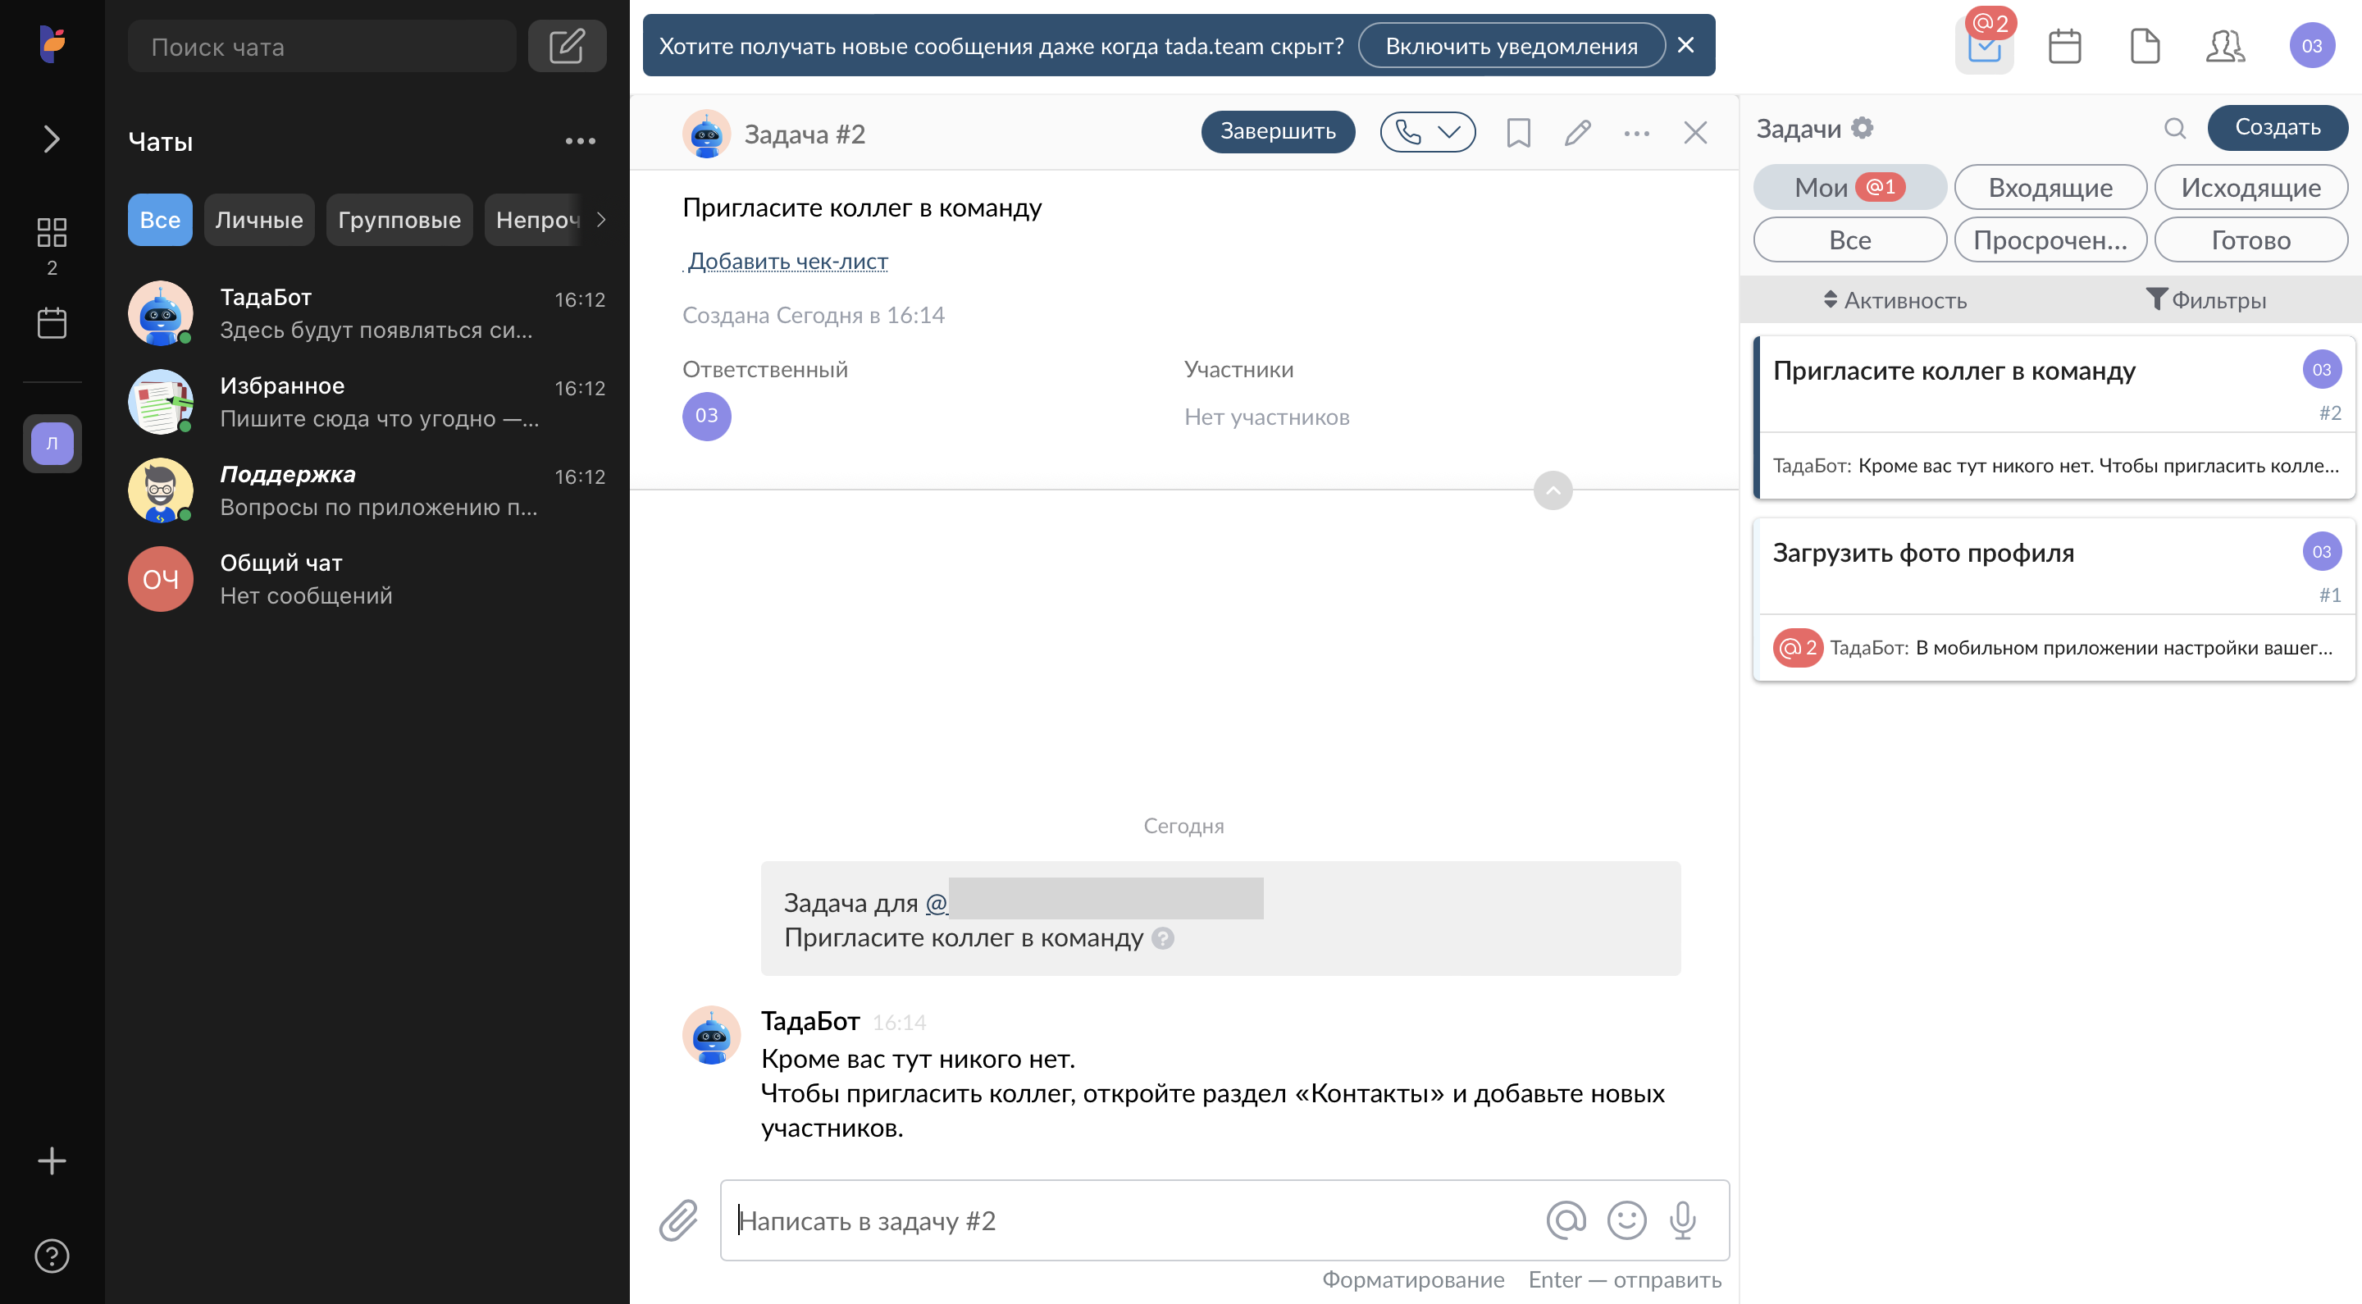Viewport: 2362px width, 1304px height.
Task: Open the sidebar dashboard grid icon
Action: 52,232
